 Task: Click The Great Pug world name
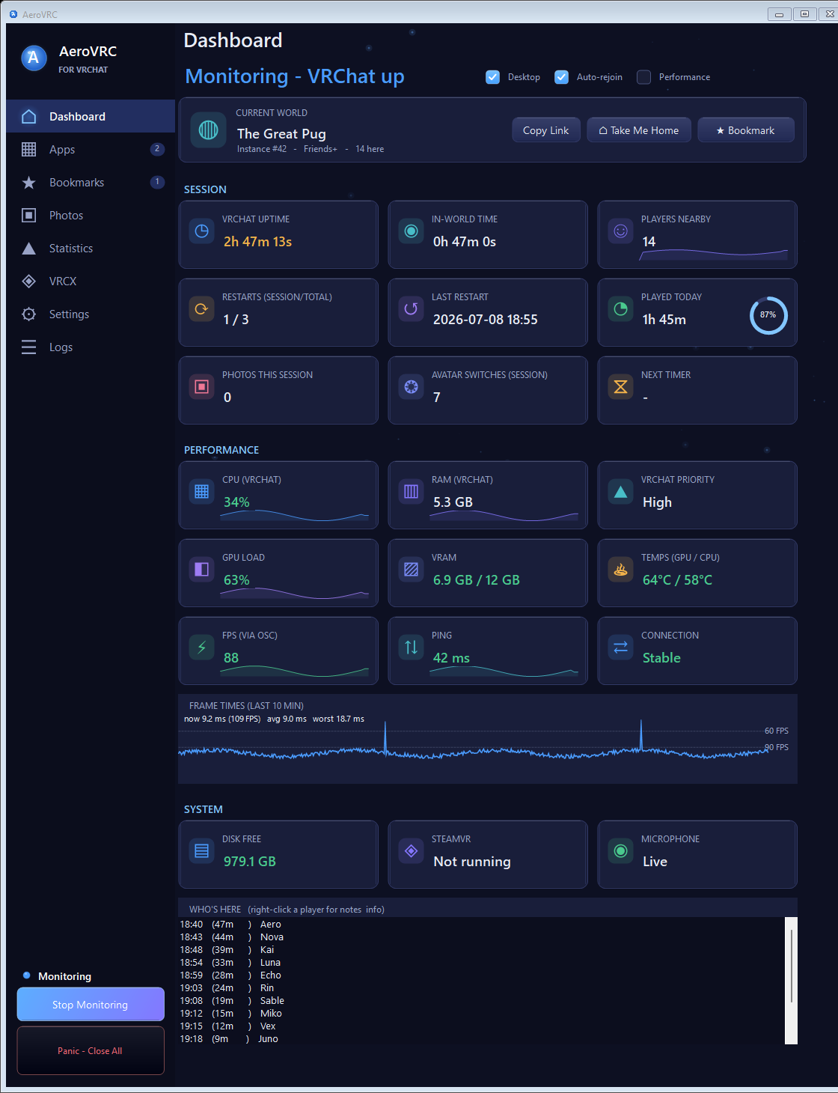point(281,134)
